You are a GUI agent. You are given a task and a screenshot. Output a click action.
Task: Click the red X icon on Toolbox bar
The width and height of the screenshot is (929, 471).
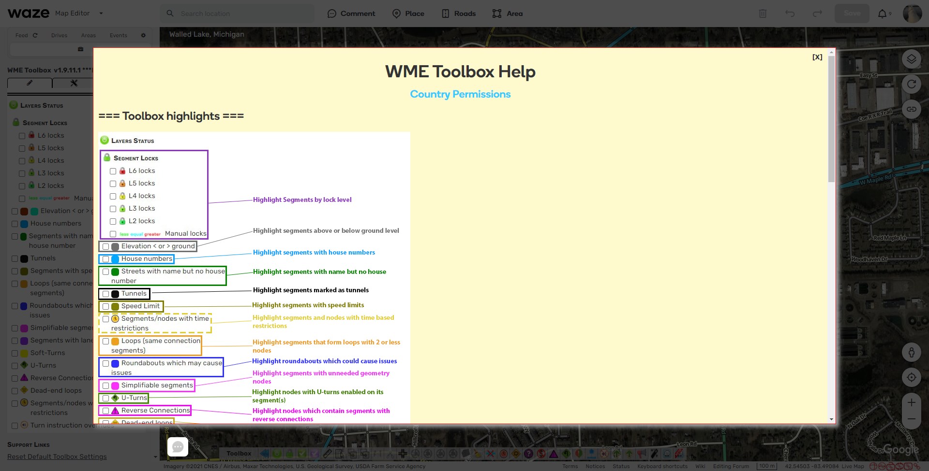click(x=491, y=454)
